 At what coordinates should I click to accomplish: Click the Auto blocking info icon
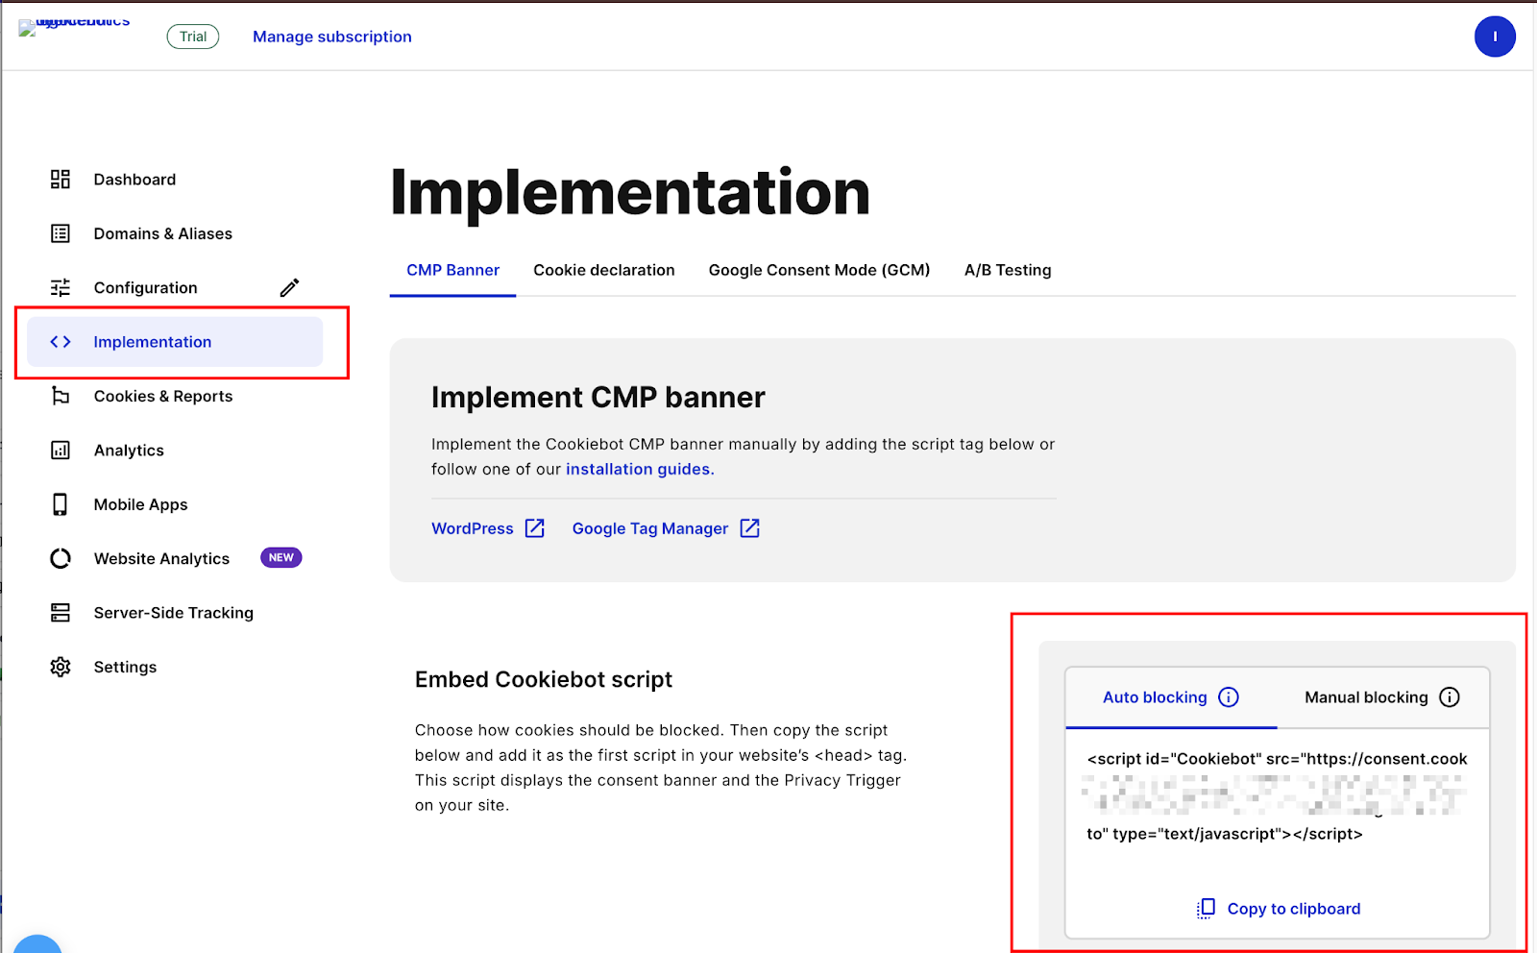coord(1229,697)
